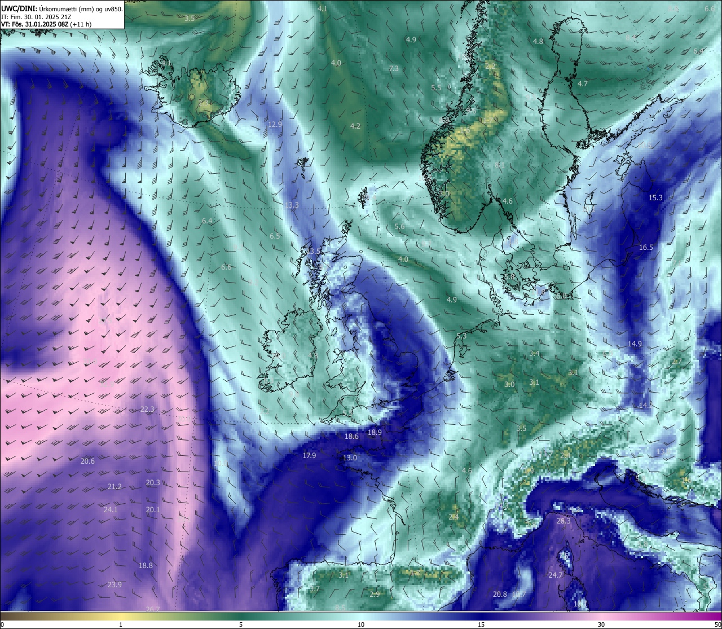Click the 4.8 value over northern Sweden
Viewport: 722px width, 629px height.
tap(538, 41)
